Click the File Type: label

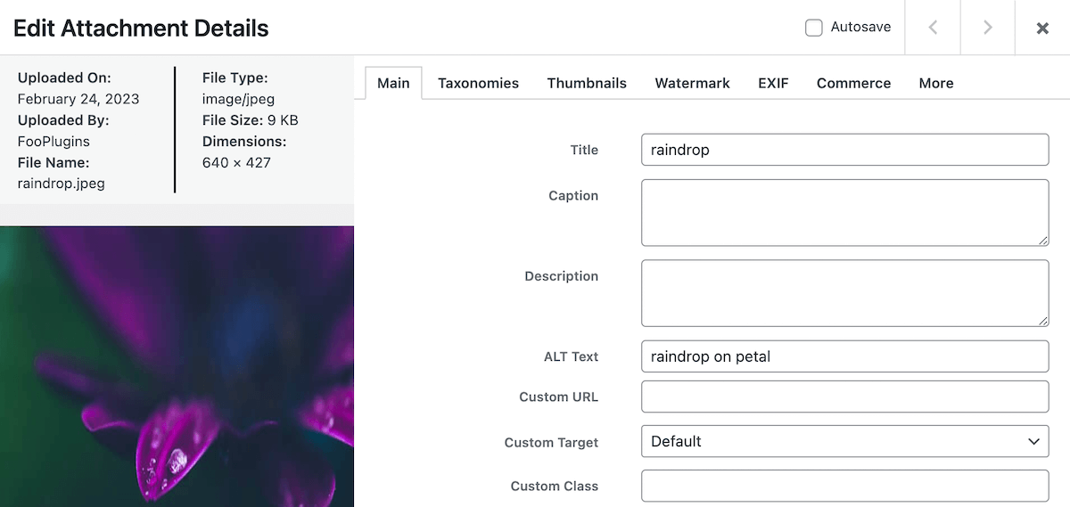(x=235, y=78)
